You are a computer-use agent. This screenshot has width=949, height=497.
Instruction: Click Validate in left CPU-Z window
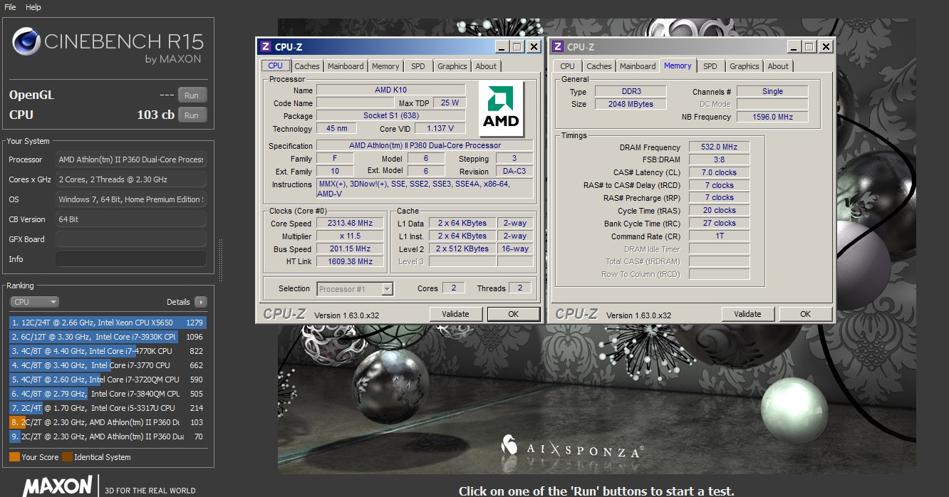(455, 314)
